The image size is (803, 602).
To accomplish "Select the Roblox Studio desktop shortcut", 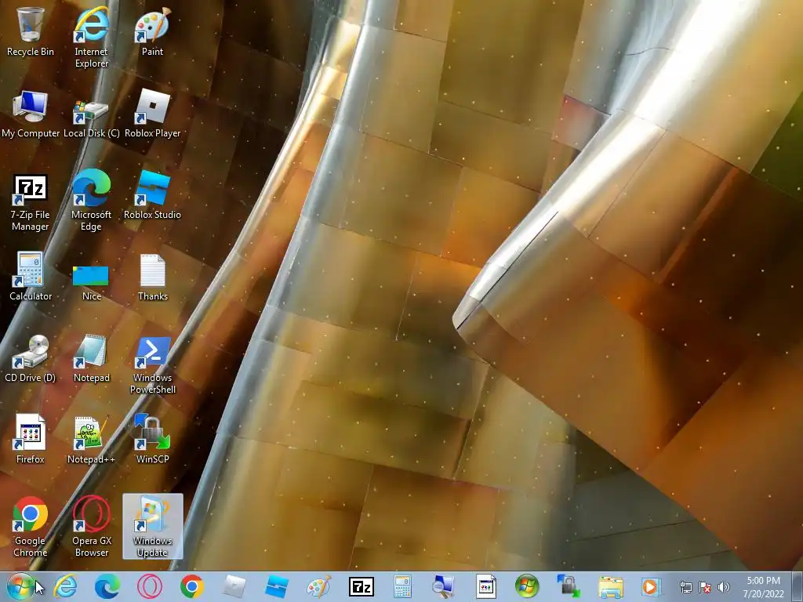I will click(152, 195).
